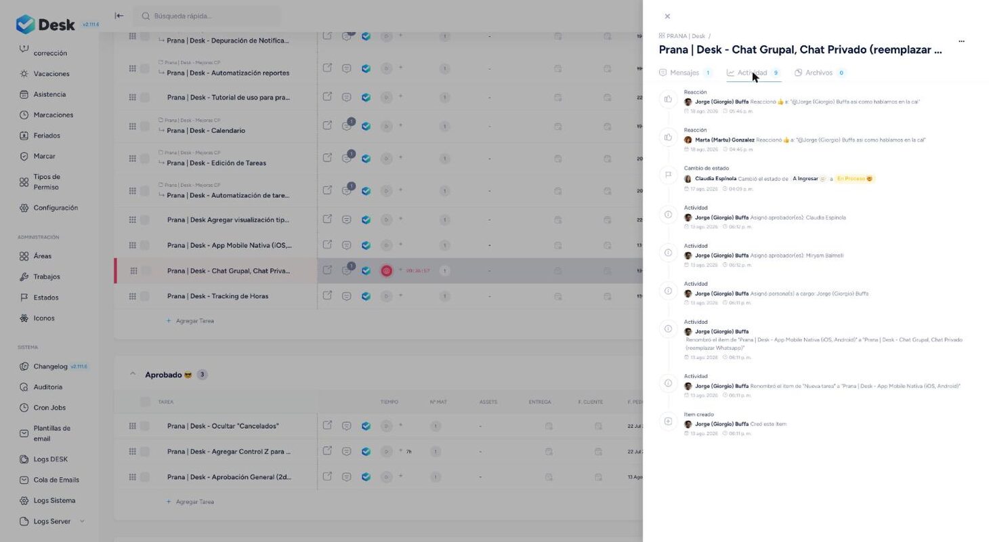Open the Prana | Desk - Calendario task name
Image resolution: width=989 pixels, height=542 pixels.
(206, 131)
